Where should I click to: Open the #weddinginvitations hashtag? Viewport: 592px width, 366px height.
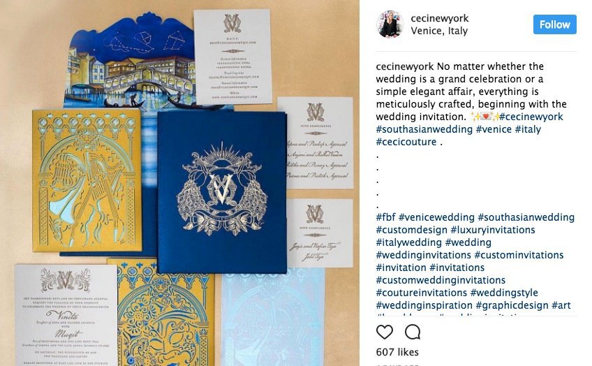click(x=423, y=255)
